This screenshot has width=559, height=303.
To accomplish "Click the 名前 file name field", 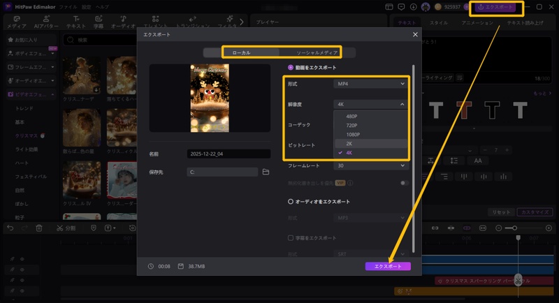I will [228, 154].
